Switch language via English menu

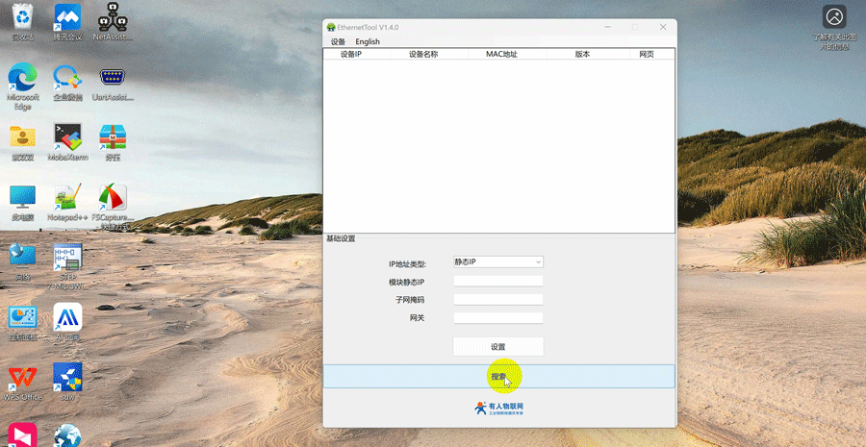[x=368, y=41]
